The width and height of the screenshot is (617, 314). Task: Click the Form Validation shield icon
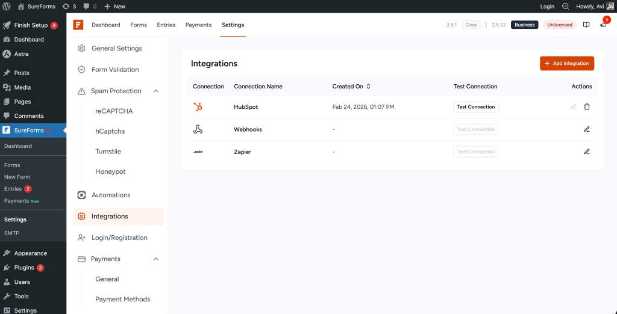tap(81, 70)
